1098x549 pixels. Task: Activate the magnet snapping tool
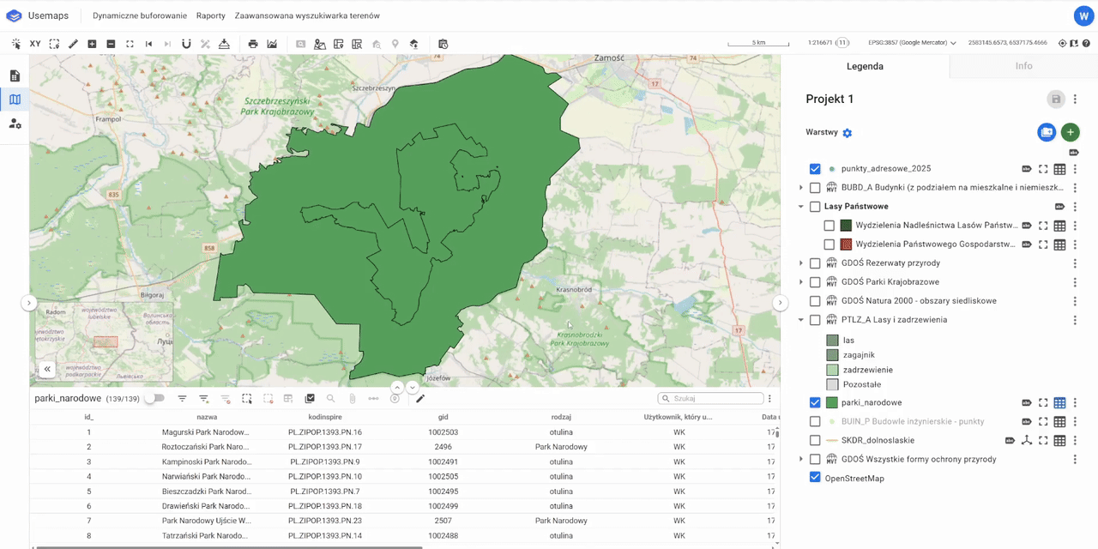(x=186, y=44)
